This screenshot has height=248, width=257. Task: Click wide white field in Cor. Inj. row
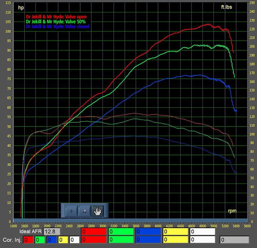click(203, 239)
